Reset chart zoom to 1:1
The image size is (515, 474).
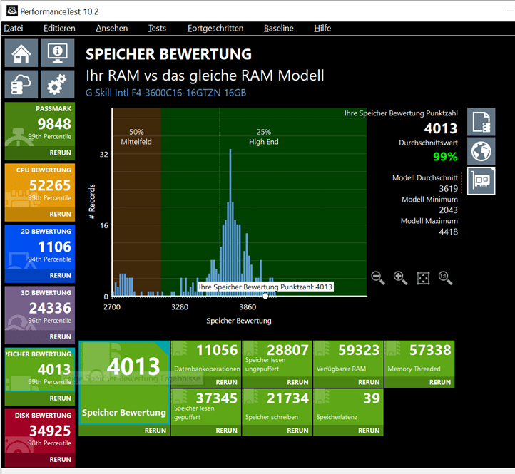click(x=445, y=278)
